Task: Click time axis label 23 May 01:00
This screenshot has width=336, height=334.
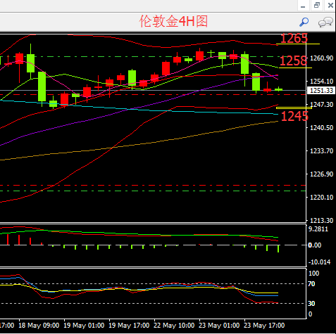Action: (219, 326)
